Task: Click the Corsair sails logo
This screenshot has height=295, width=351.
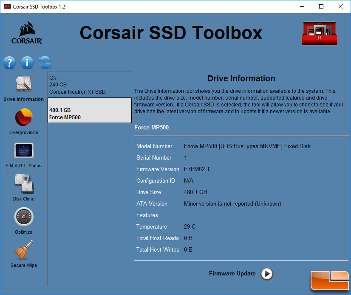Action: [27, 33]
